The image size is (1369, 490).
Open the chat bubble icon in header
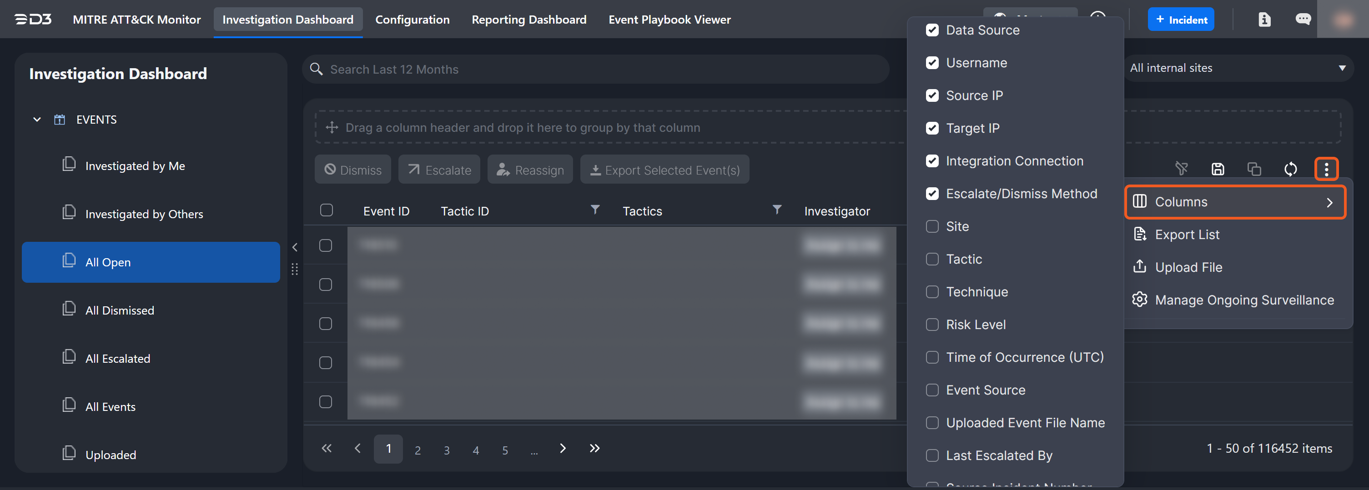pos(1303,20)
